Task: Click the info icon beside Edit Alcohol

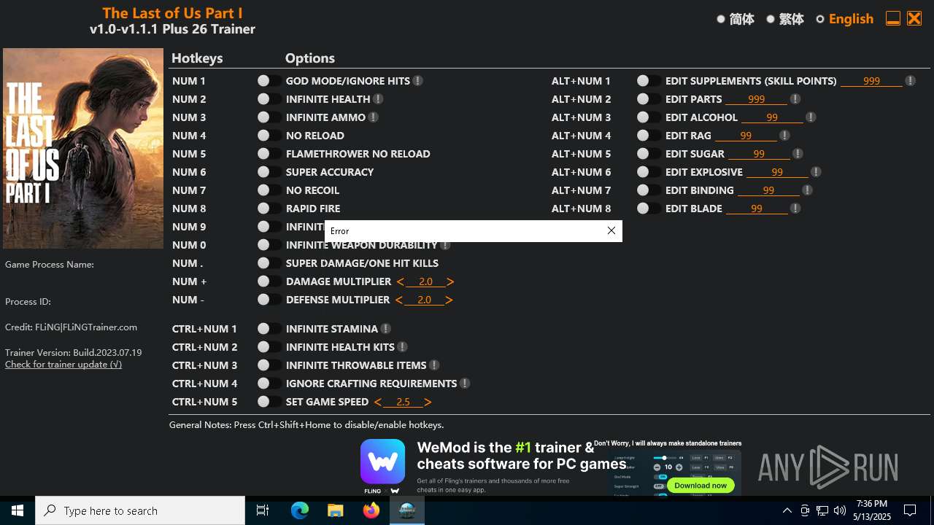Action: pyautogui.click(x=811, y=117)
